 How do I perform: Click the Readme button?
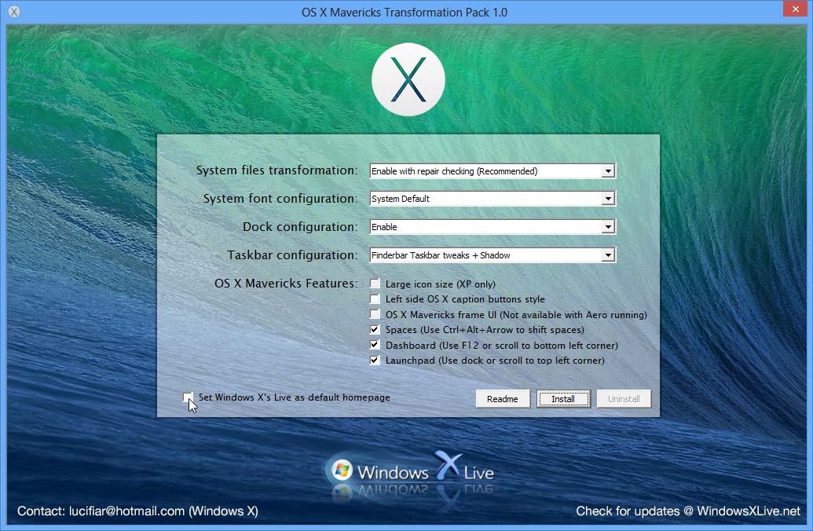[x=503, y=399]
